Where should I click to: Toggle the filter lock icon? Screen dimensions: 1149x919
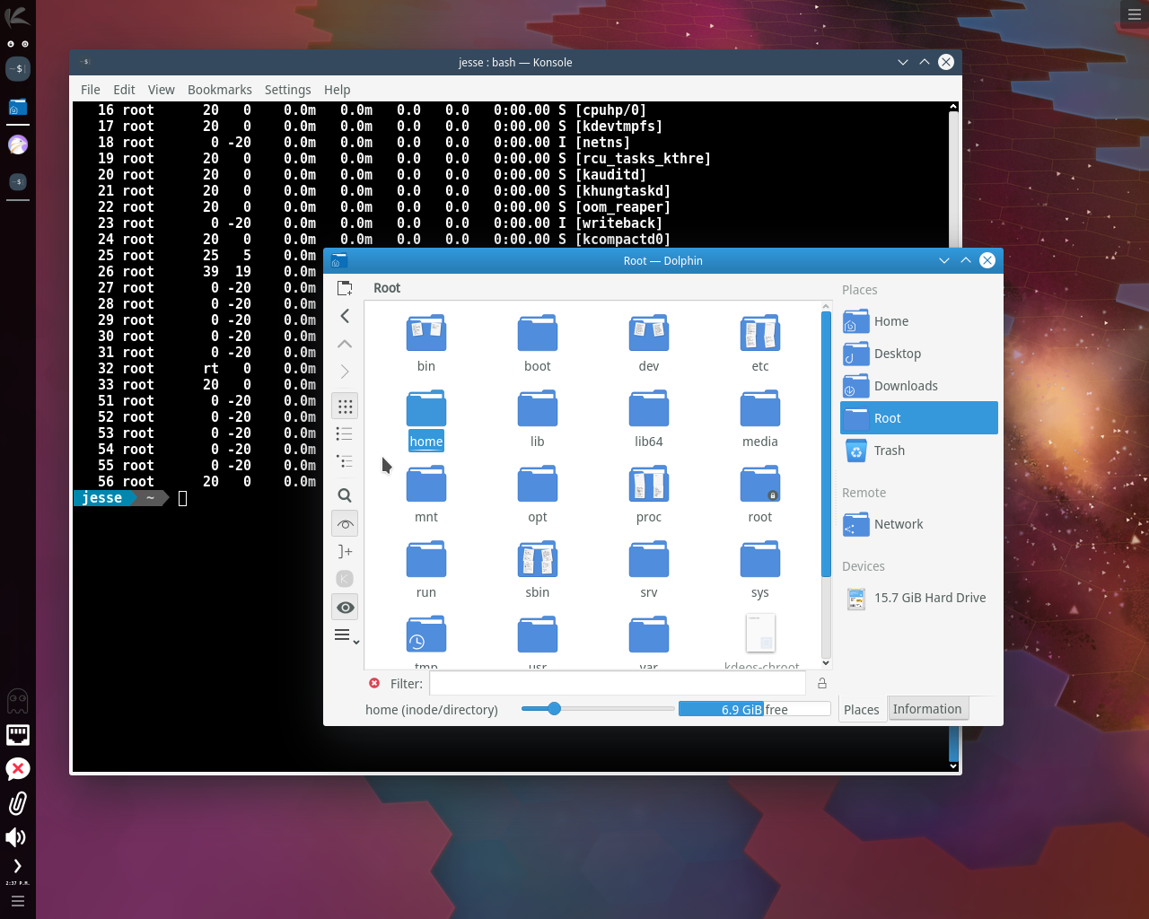(821, 684)
